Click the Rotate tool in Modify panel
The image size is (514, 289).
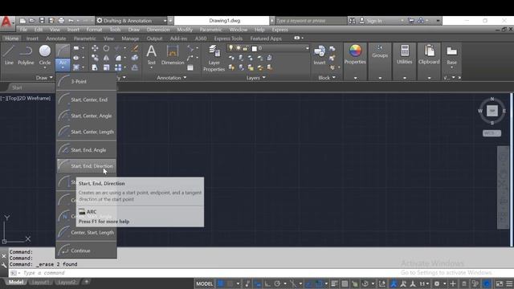[106, 48]
